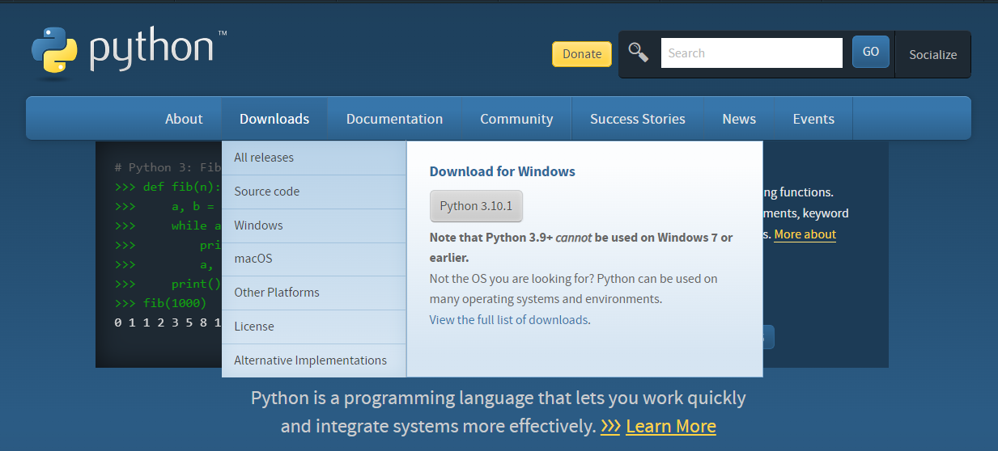Click the fib(1000) code line
Image resolution: width=998 pixels, height=451 pixels.
coord(161,304)
